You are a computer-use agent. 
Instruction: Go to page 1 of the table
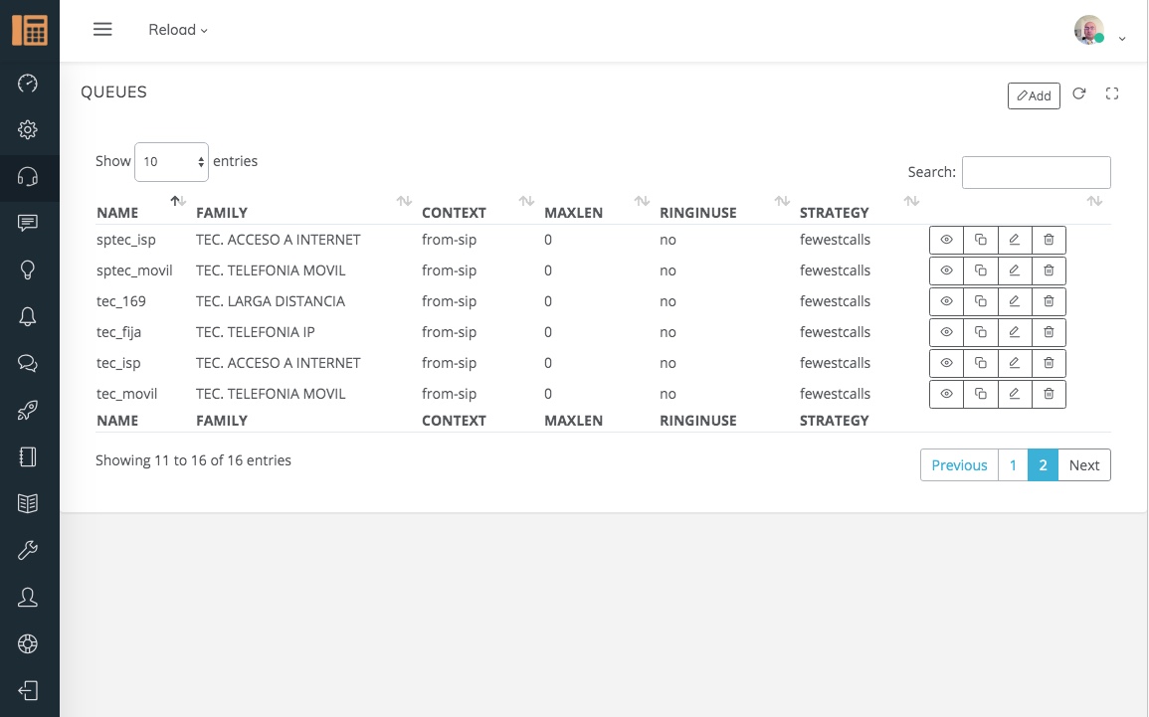click(1013, 465)
